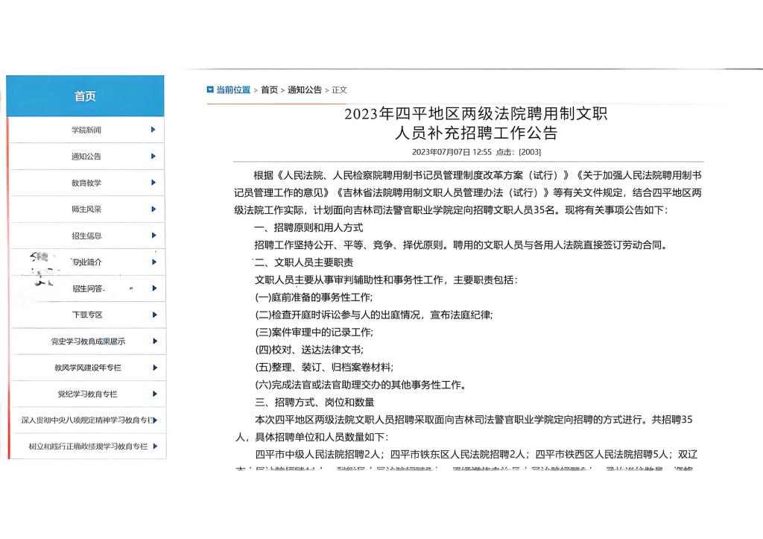Open 学院新闻 menu item
Screen dimensions: 763x539
86,130
